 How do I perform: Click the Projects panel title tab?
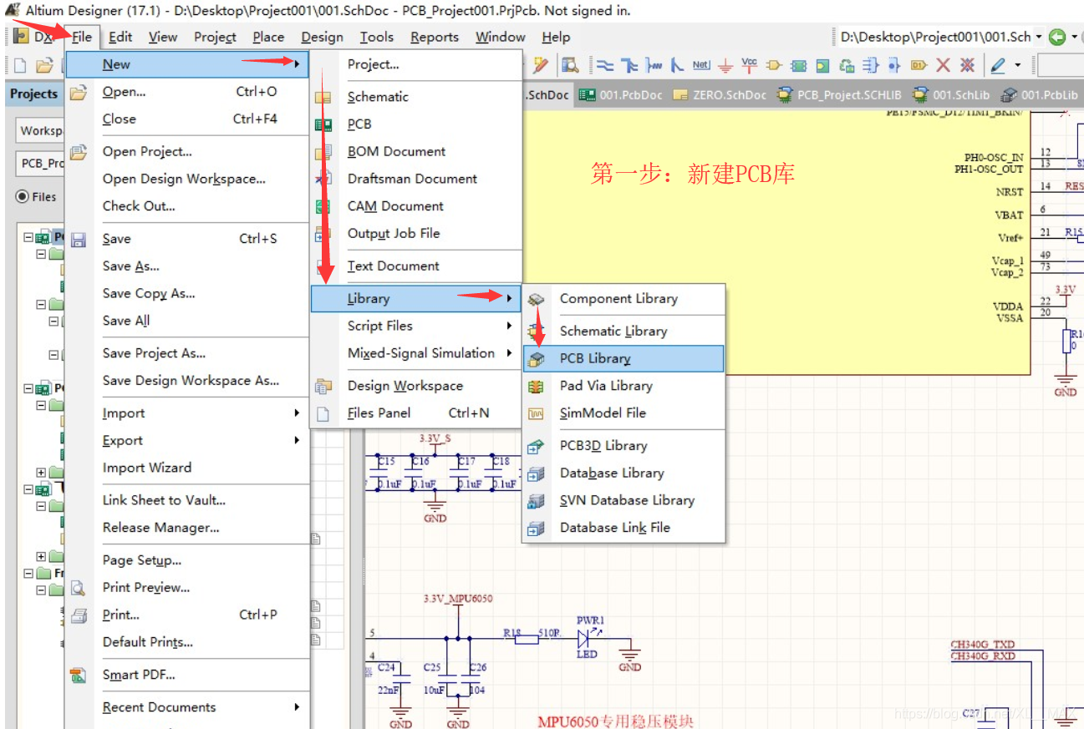pyautogui.click(x=33, y=94)
